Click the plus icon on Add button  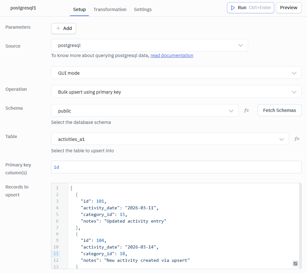click(59, 28)
